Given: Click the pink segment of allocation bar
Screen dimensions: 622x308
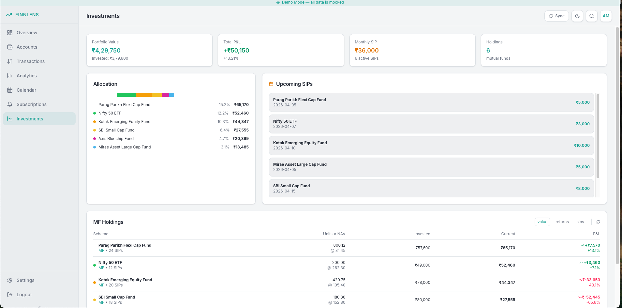Looking at the screenshot, I should click(x=165, y=95).
